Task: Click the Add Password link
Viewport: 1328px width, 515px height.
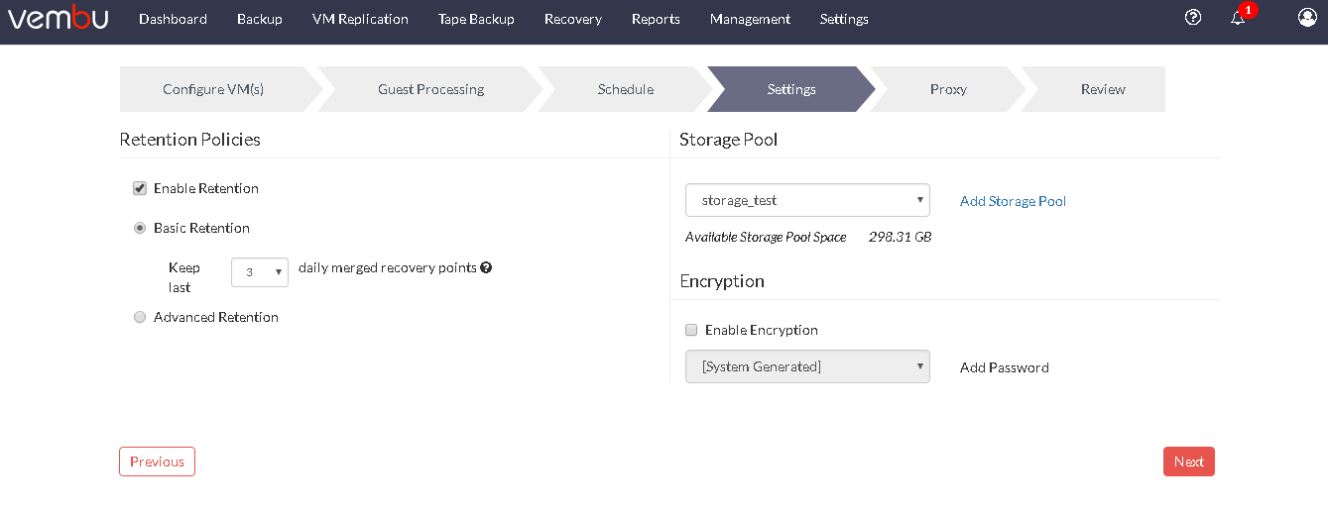Action: 1005,367
